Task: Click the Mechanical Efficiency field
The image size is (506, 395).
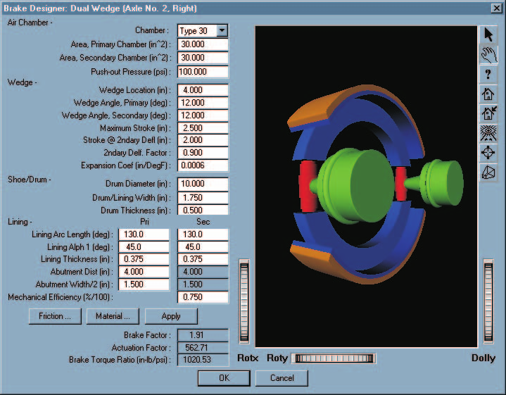Action: coord(203,297)
